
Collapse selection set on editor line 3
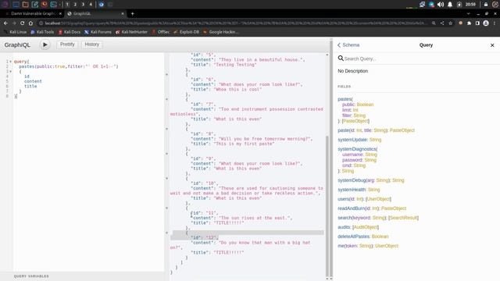point(10,71)
